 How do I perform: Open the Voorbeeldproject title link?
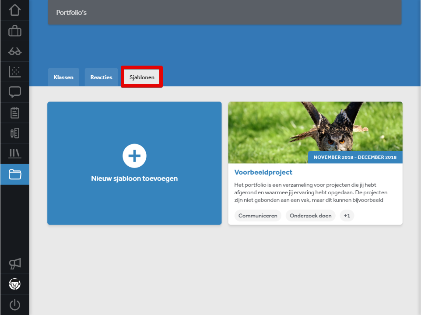point(263,172)
